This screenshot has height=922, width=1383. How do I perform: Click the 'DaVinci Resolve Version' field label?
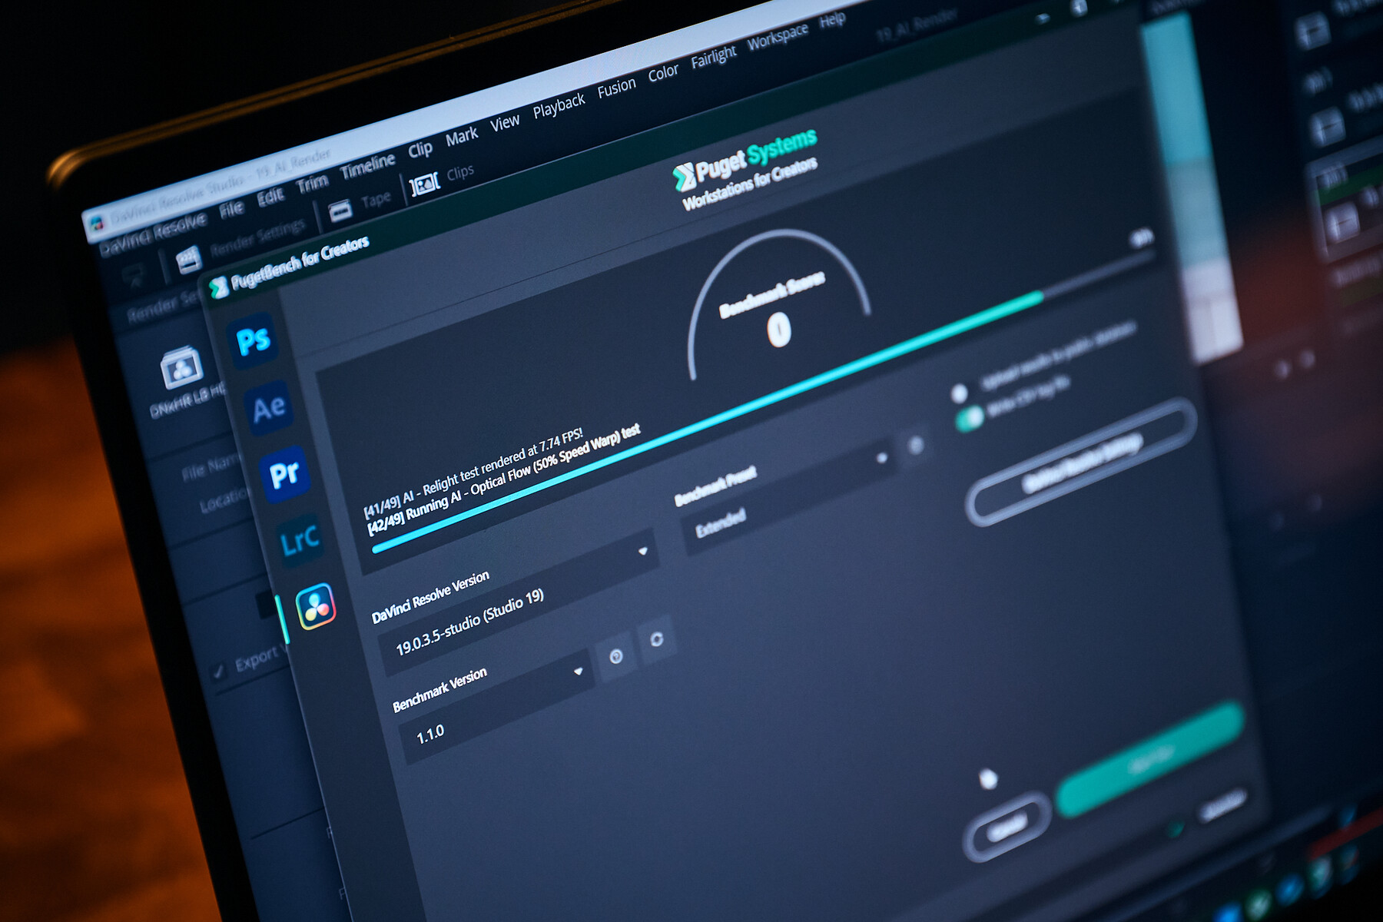point(430,597)
